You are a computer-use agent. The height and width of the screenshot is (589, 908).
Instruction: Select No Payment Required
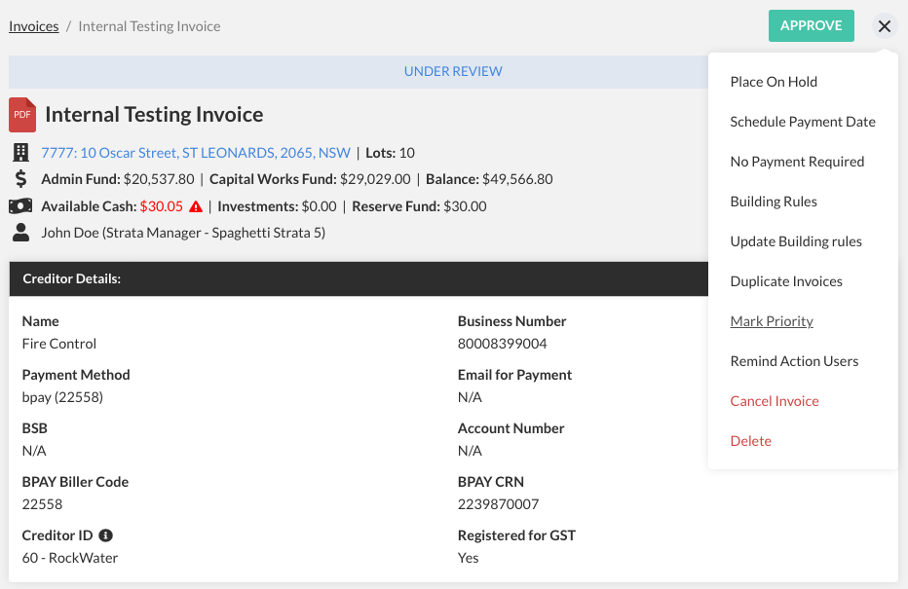click(797, 162)
